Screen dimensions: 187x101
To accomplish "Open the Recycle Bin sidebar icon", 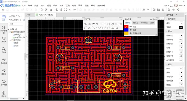I will point(4,94).
